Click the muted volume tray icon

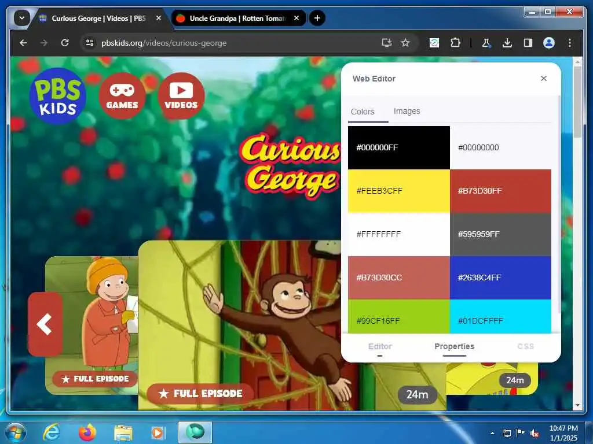point(535,433)
